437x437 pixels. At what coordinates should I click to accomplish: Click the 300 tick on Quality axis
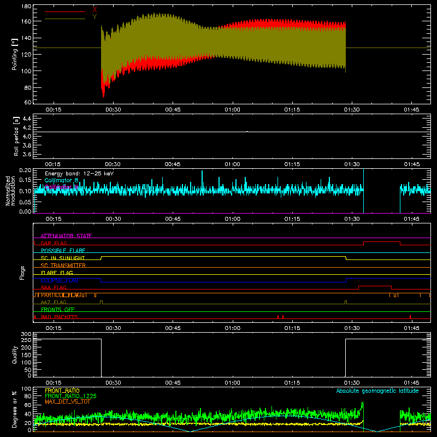point(26,334)
